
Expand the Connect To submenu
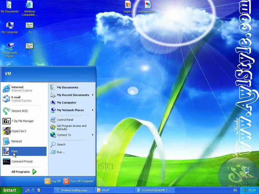[x=72, y=135]
